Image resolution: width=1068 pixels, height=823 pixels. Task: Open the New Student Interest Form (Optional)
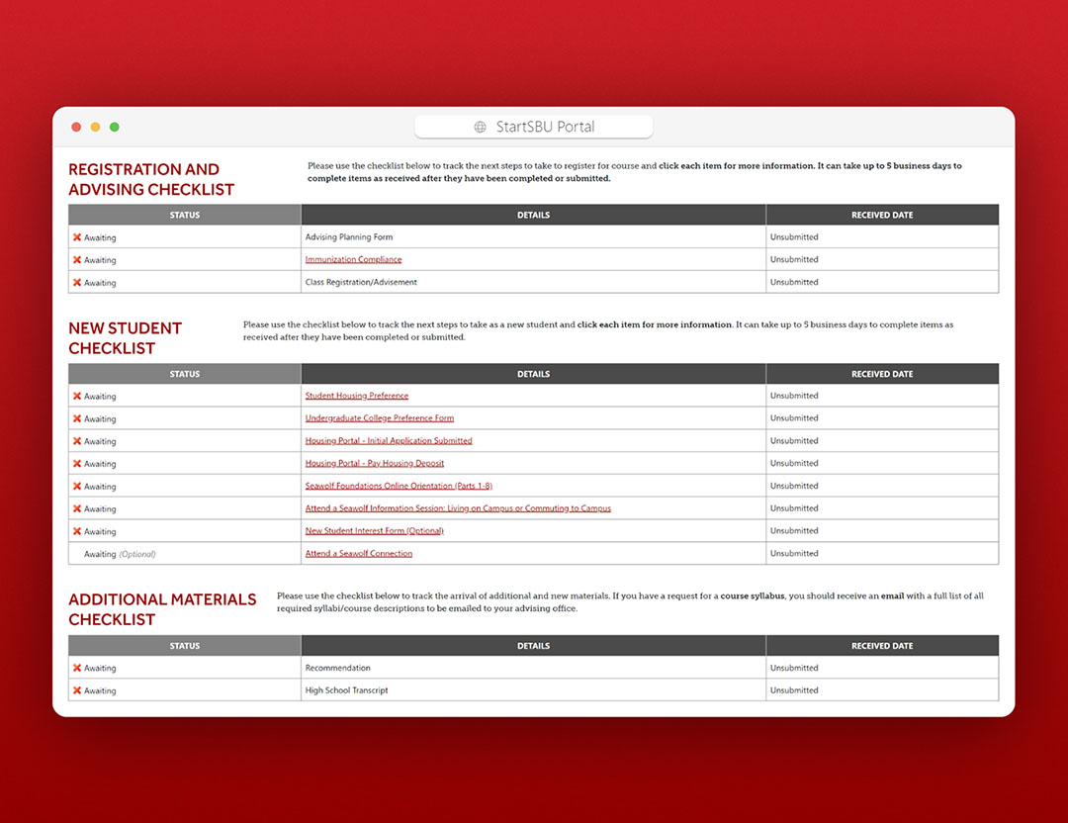click(x=374, y=530)
